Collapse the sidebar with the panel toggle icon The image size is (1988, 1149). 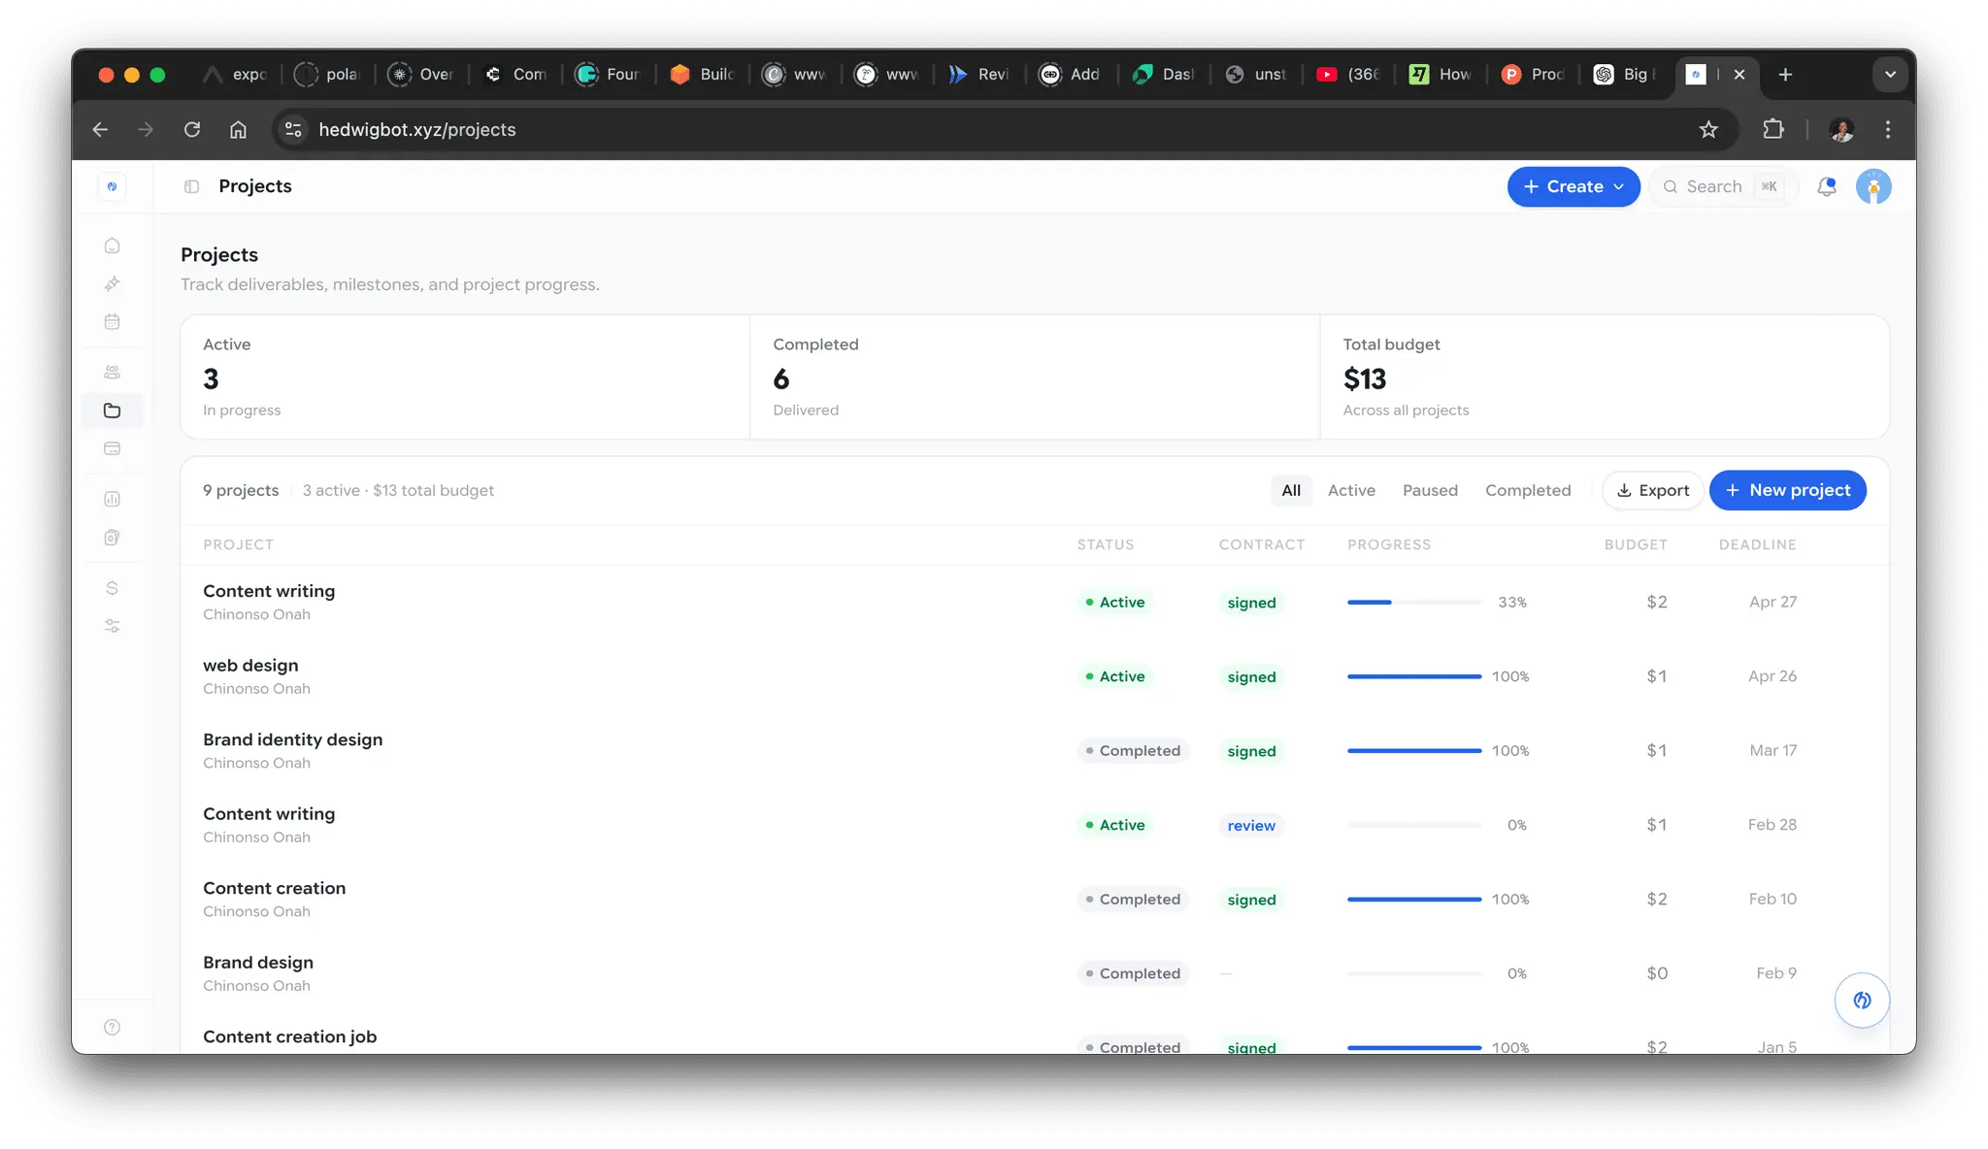point(191,186)
